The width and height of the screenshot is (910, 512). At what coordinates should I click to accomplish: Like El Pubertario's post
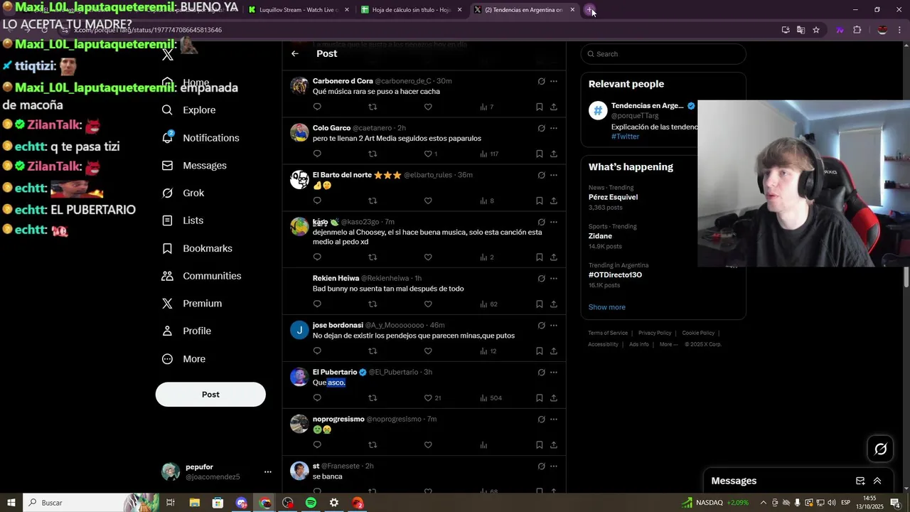(x=428, y=398)
